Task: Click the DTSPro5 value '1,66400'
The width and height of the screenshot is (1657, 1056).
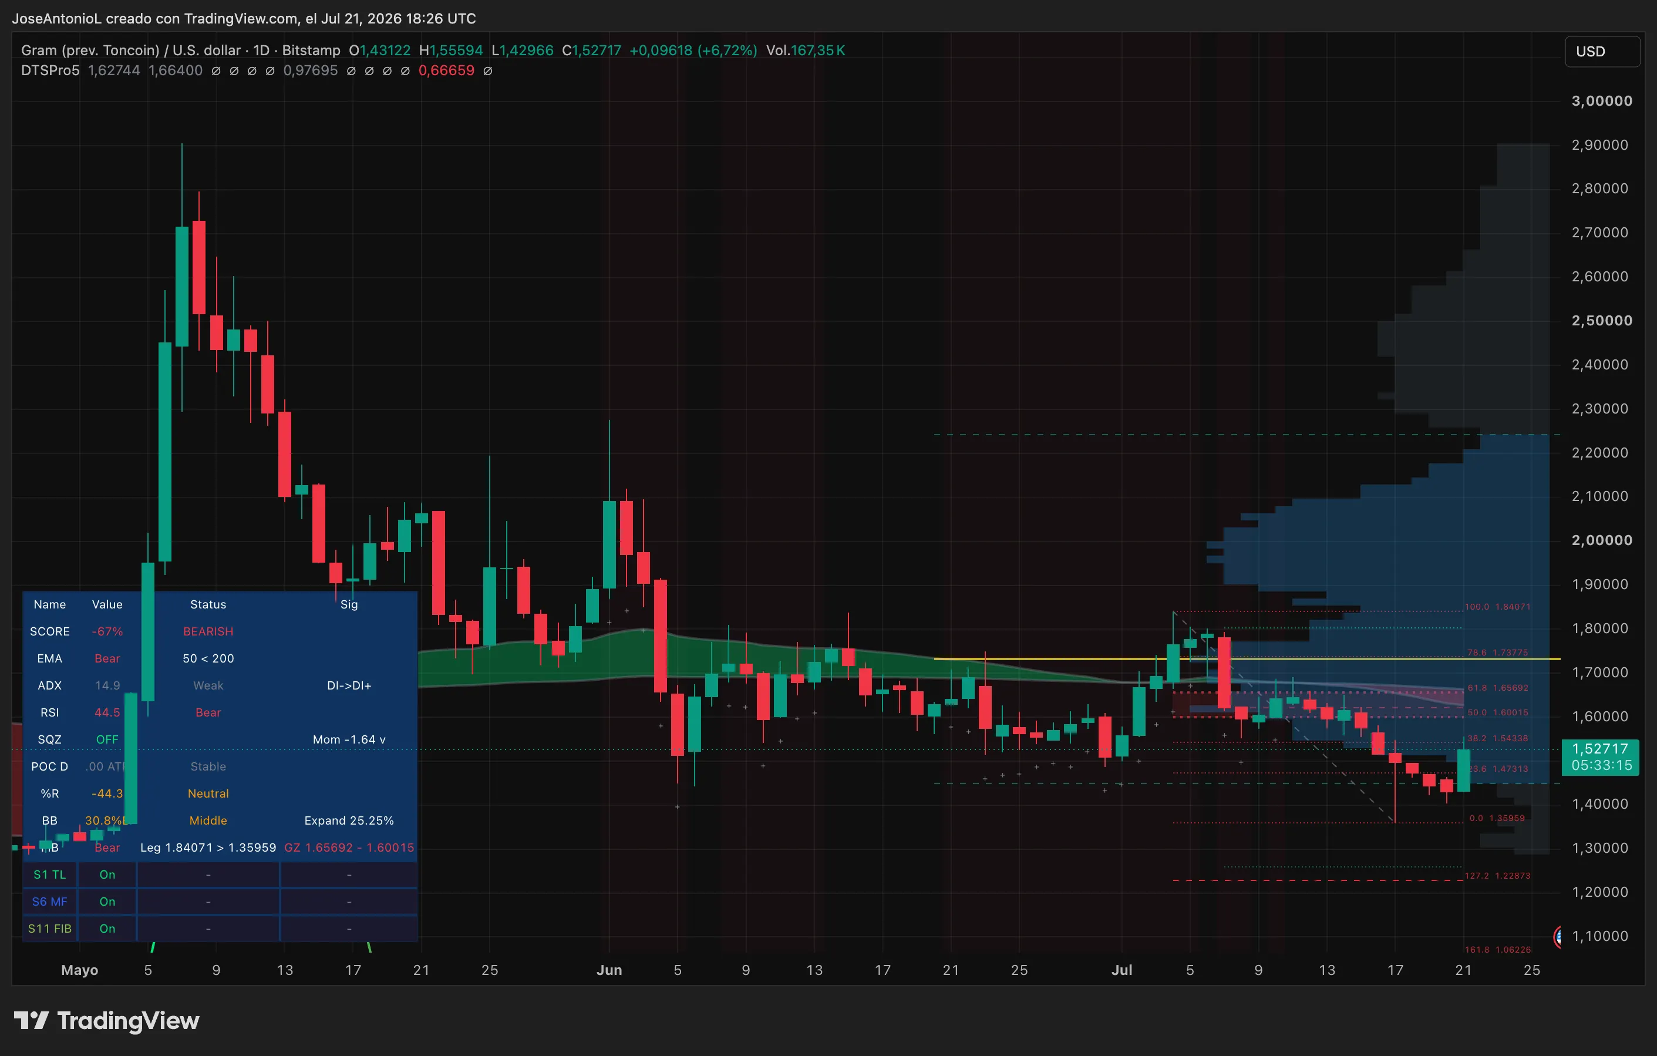Action: (x=176, y=70)
